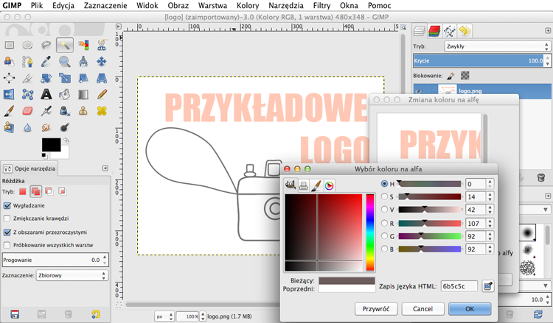Image resolution: width=553 pixels, height=323 pixels.
Task: Select the Eraser tool
Action: click(x=27, y=111)
